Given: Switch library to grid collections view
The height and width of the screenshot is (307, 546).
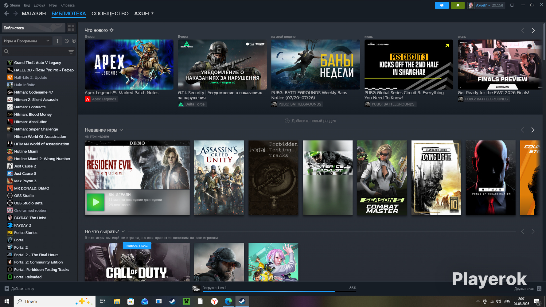Looking at the screenshot, I should click(x=71, y=28).
